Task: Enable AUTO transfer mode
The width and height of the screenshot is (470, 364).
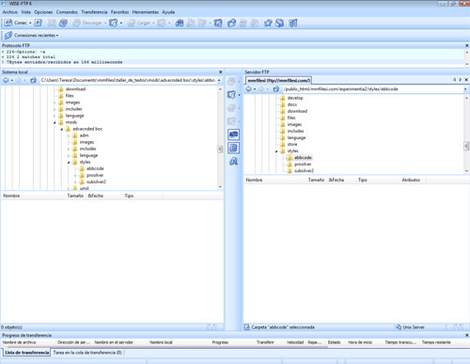Action: coord(233,135)
